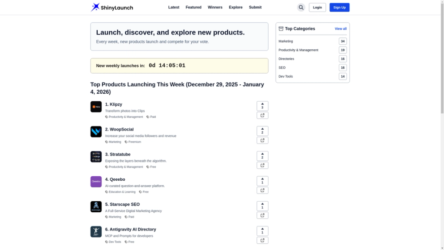Click the Starscape SEO logo
Image resolution: width=444 pixels, height=250 pixels.
pos(96,206)
